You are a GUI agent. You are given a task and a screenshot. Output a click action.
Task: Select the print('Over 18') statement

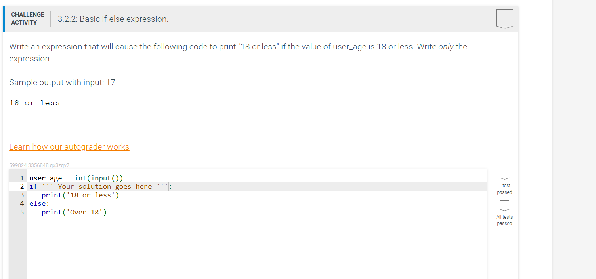click(x=74, y=212)
